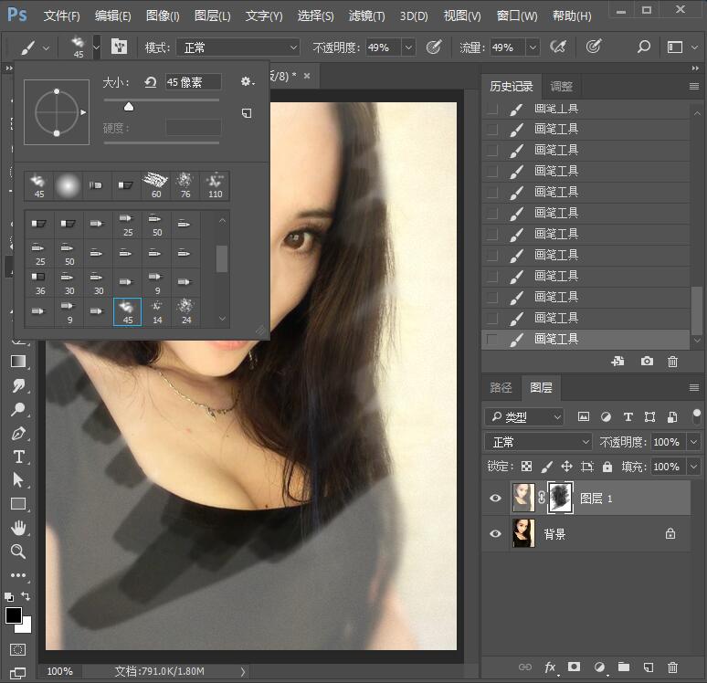This screenshot has height=683, width=707.
Task: Switch to the 调整 panel tab
Action: point(561,87)
